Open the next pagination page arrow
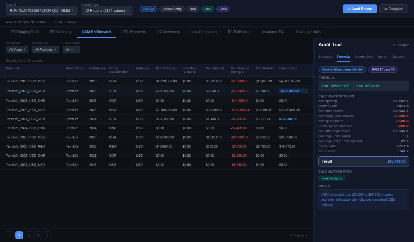The height and width of the screenshot is (242, 414). point(47,235)
